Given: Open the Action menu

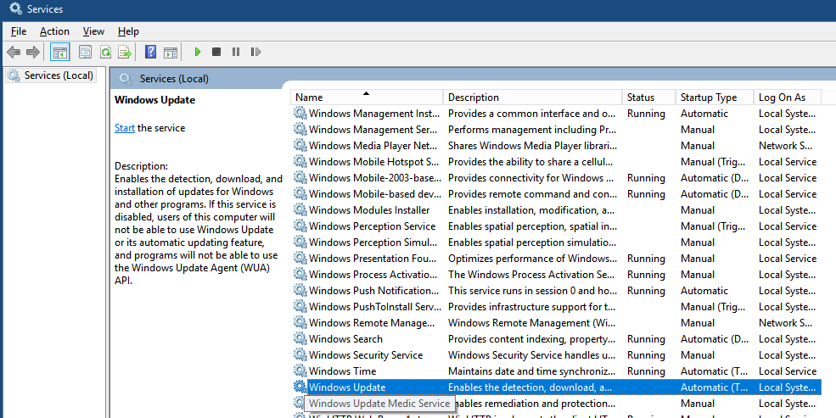Looking at the screenshot, I should tap(54, 31).
